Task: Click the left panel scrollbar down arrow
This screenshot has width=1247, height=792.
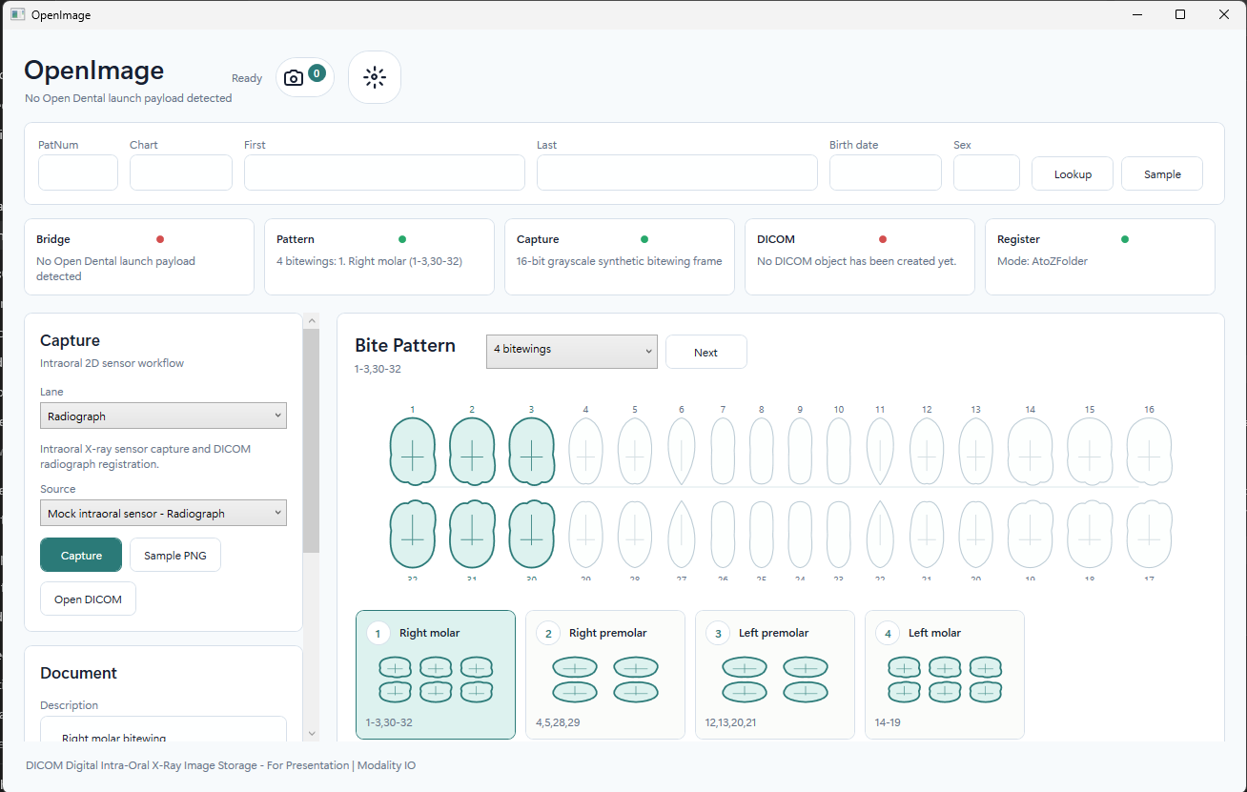Action: click(311, 733)
